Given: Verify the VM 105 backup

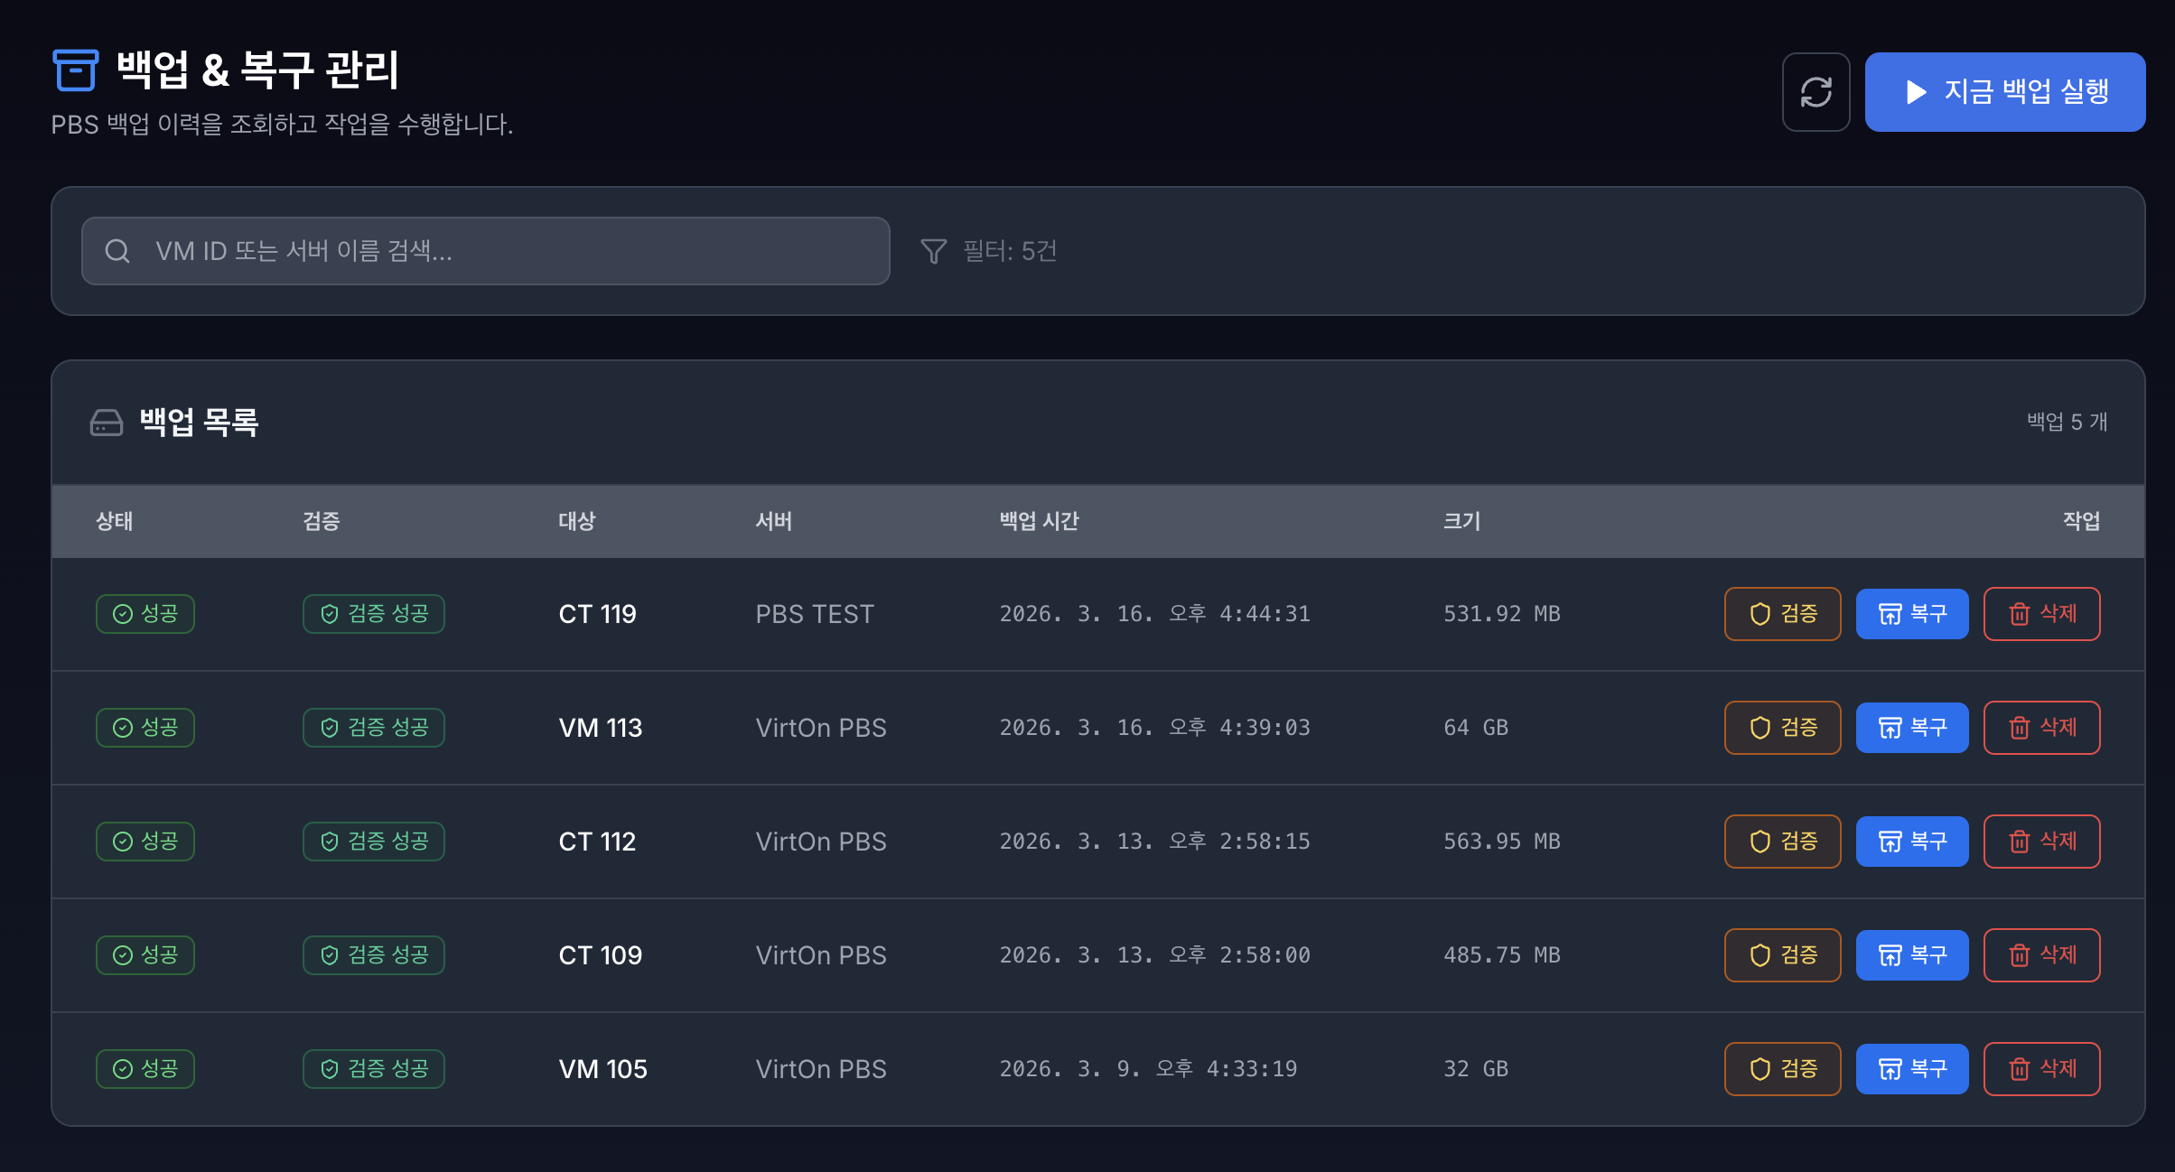Looking at the screenshot, I should click(1782, 1069).
